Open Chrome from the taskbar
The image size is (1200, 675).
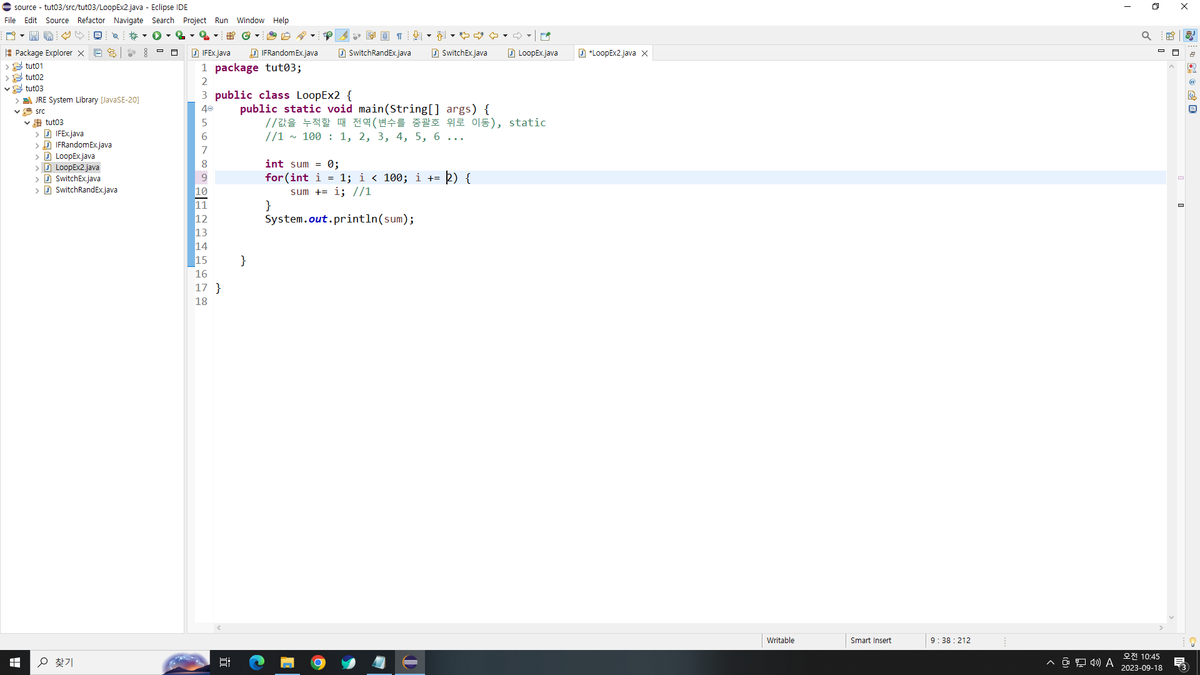pos(317,662)
